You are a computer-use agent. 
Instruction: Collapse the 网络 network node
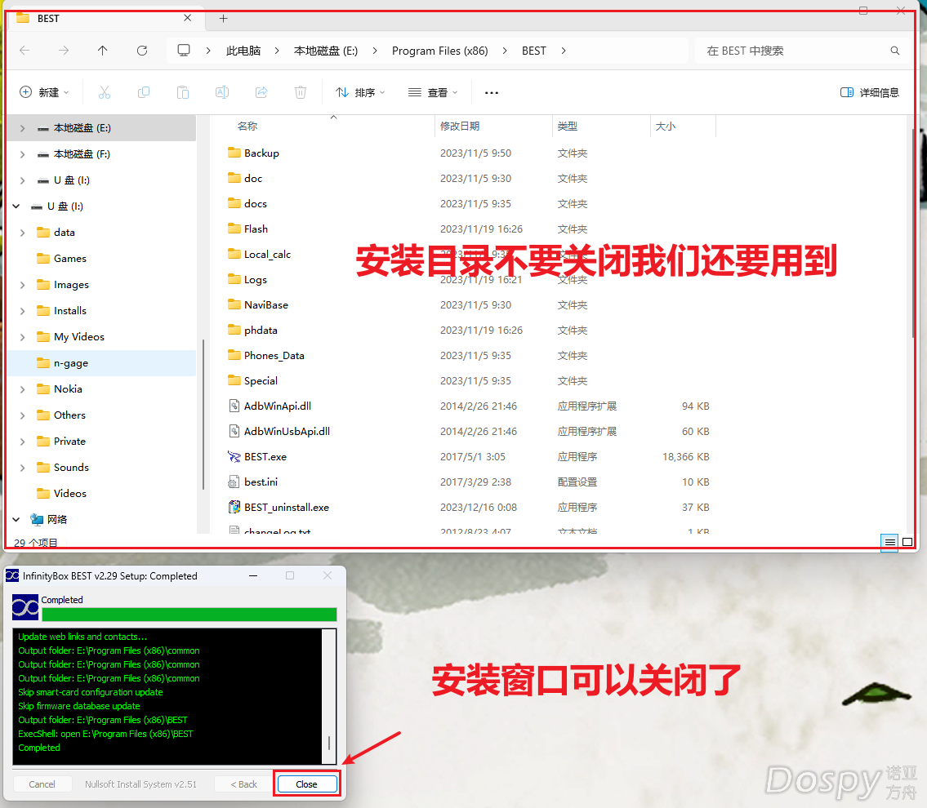coord(16,520)
